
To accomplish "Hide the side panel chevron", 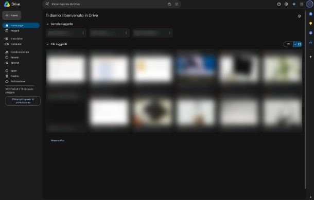I will [310, 197].
